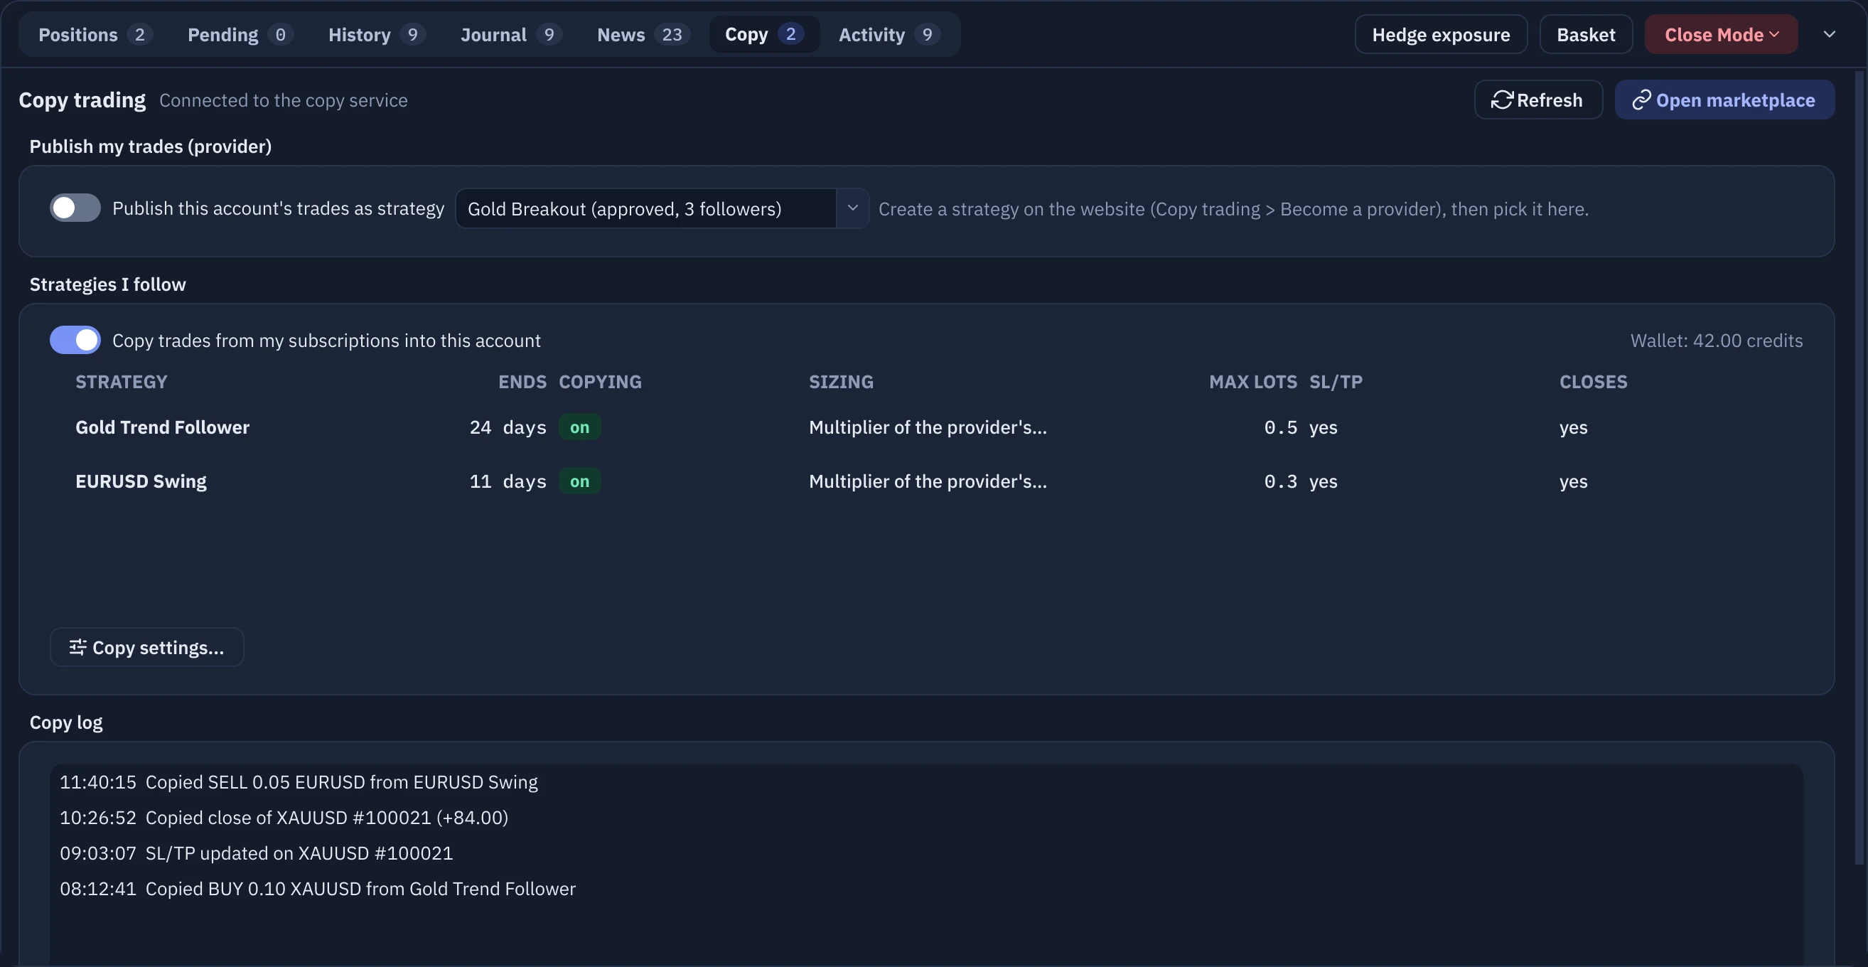Click the Refresh circular arrows icon

1501,100
